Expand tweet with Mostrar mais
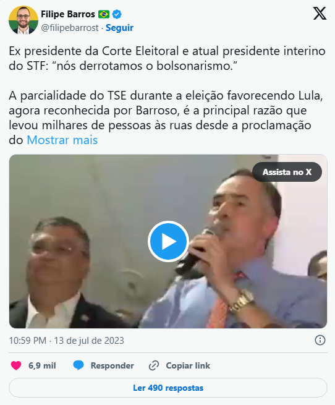This screenshot has height=405, width=335. click(62, 140)
